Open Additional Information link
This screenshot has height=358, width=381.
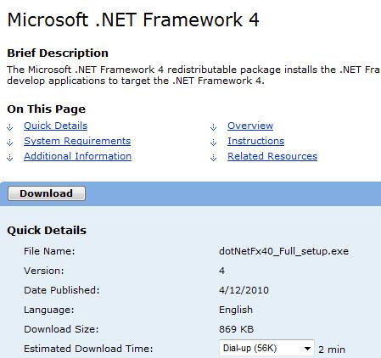pyautogui.click(x=77, y=156)
